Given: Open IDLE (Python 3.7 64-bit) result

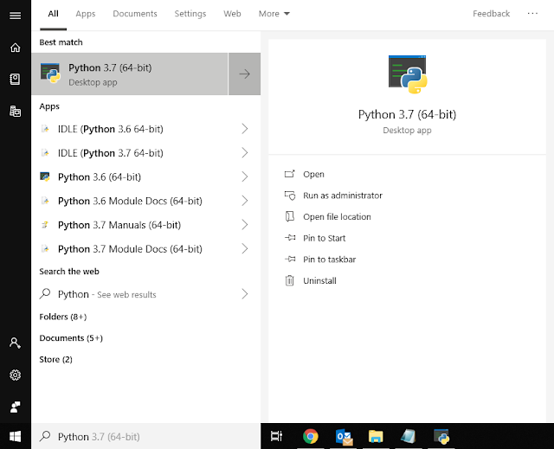Looking at the screenshot, I should pos(146,153).
